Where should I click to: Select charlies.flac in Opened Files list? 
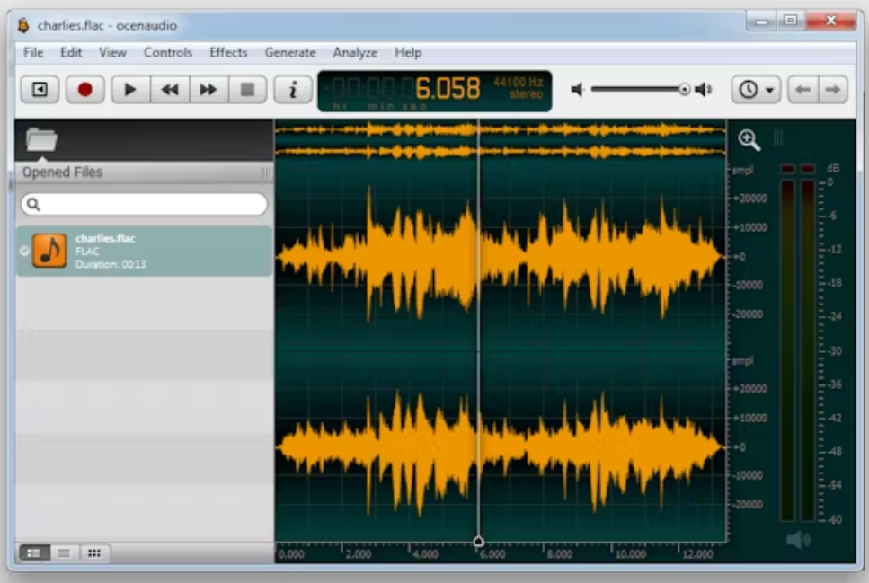click(x=144, y=251)
